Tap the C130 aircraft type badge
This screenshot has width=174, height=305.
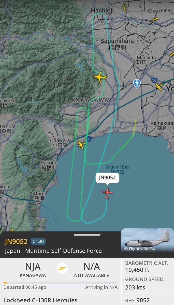tap(38, 241)
